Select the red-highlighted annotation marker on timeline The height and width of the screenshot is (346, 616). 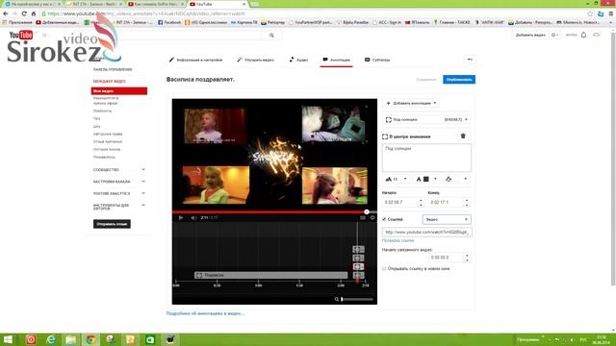point(358,267)
